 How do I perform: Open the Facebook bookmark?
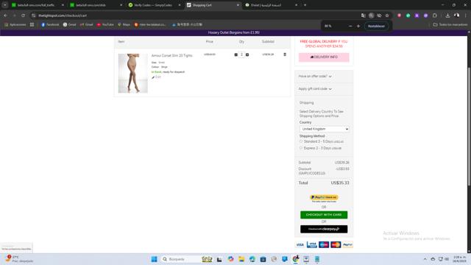click(x=50, y=24)
